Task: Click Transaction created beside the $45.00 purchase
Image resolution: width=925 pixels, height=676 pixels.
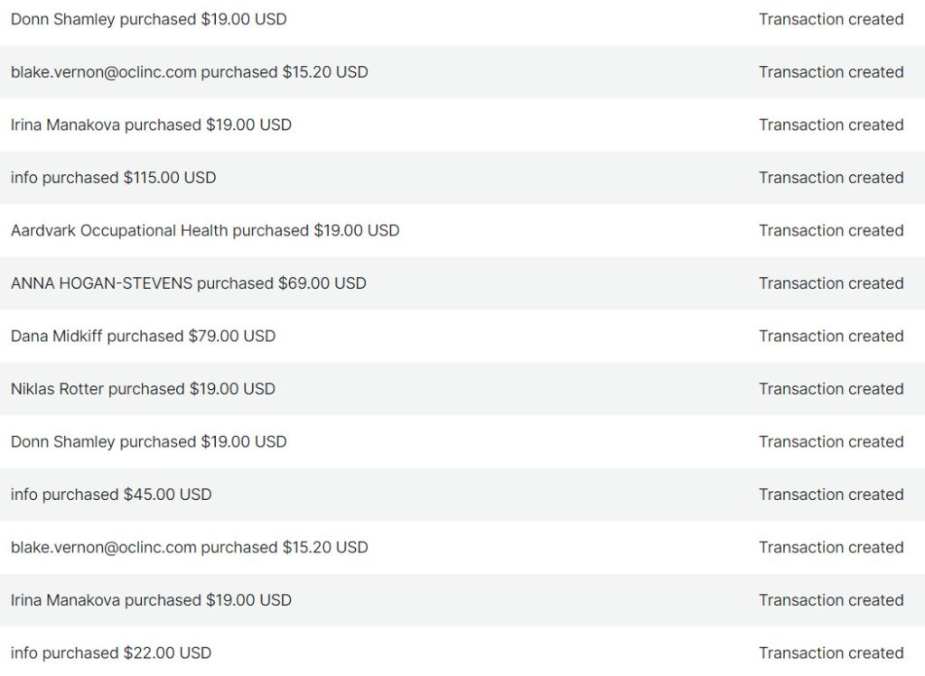Action: coord(830,495)
